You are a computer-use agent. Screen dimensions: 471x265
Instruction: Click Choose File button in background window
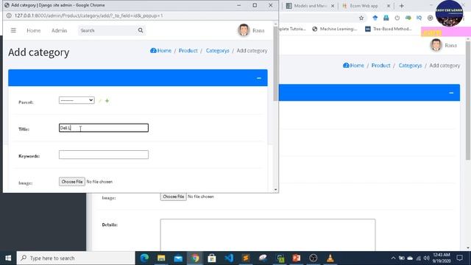pos(174,197)
